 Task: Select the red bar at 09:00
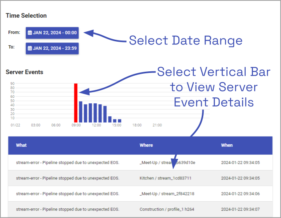[76, 103]
